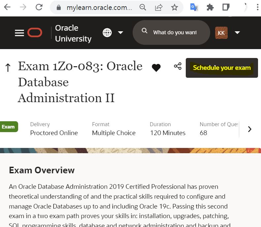Viewport: 261px width, 227px height.
Task: Expand the user account dropdown arrow
Action: (237, 32)
